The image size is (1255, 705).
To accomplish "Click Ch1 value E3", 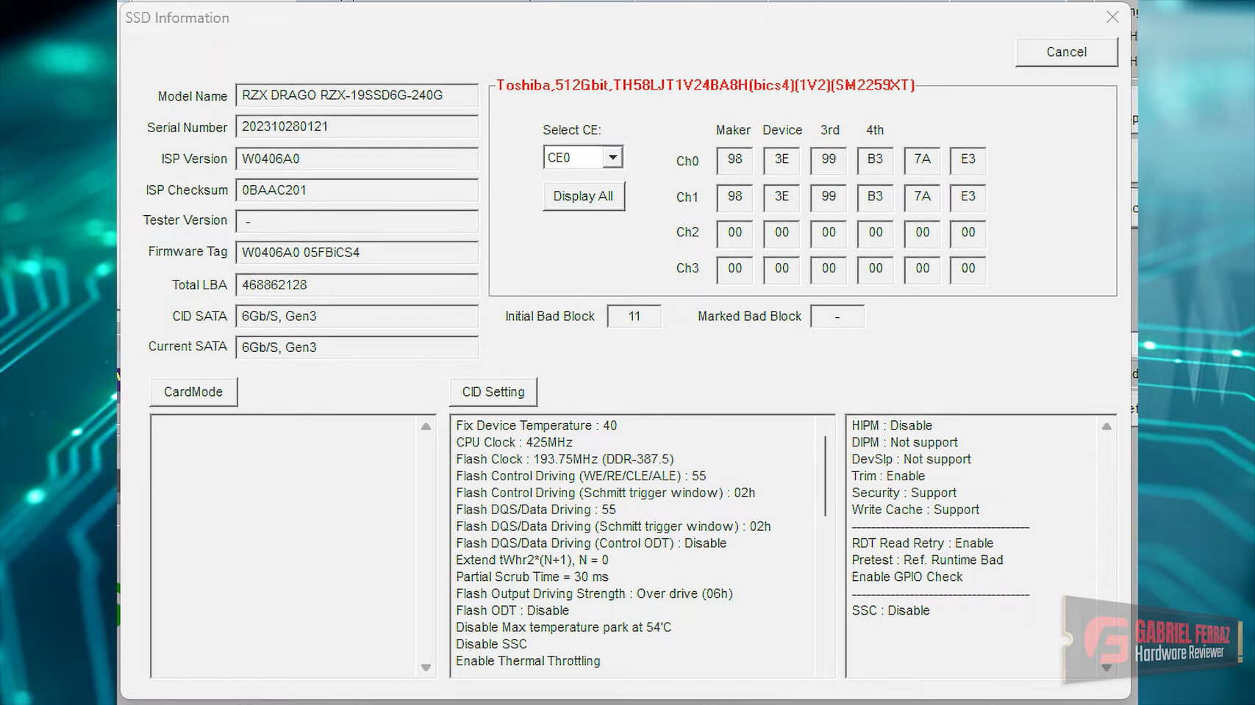I will coord(968,197).
